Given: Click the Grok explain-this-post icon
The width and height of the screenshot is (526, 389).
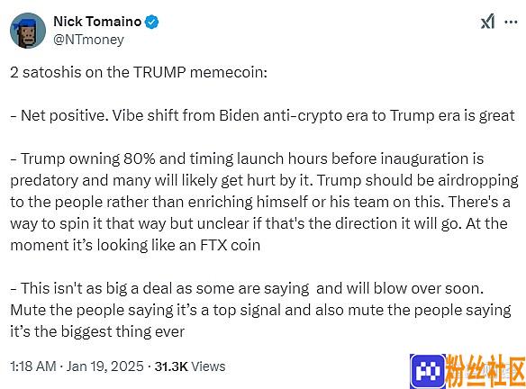Looking at the screenshot, I should (x=488, y=22).
